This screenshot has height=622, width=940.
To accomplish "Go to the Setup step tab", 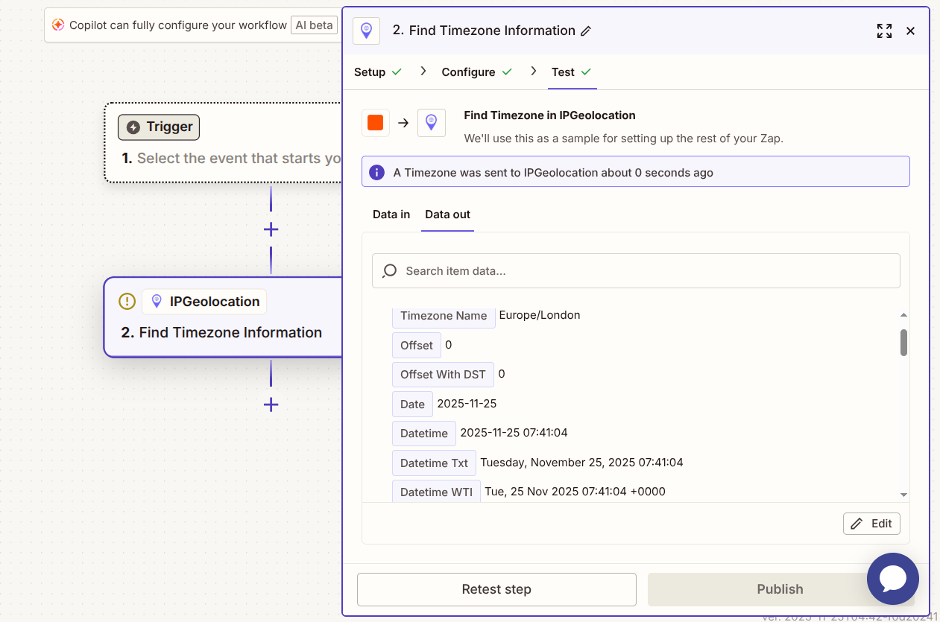I will [x=370, y=72].
